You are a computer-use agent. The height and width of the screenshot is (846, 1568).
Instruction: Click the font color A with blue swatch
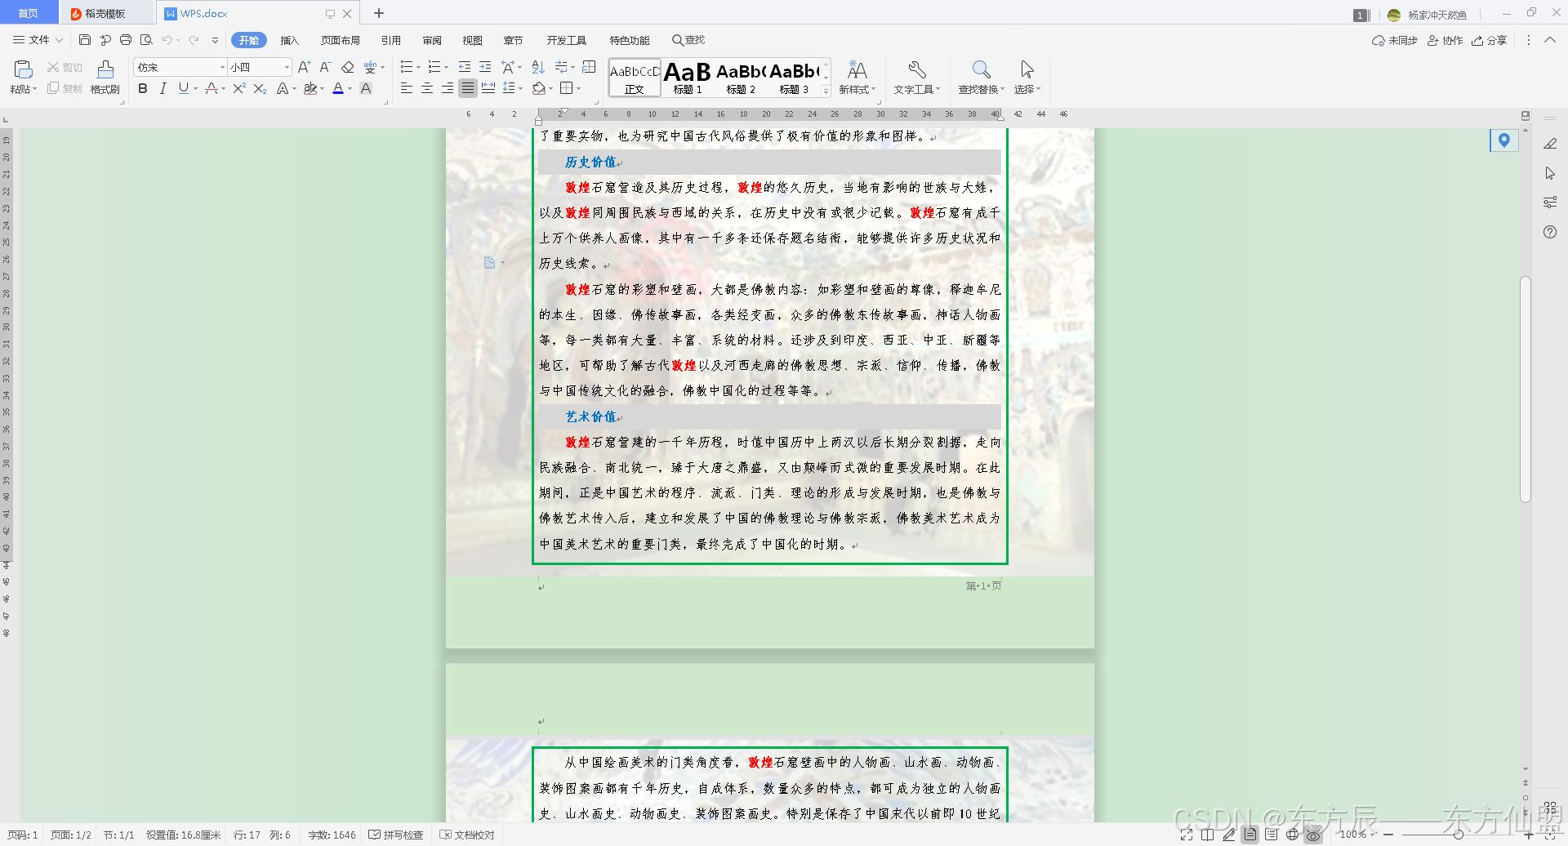pos(338,88)
